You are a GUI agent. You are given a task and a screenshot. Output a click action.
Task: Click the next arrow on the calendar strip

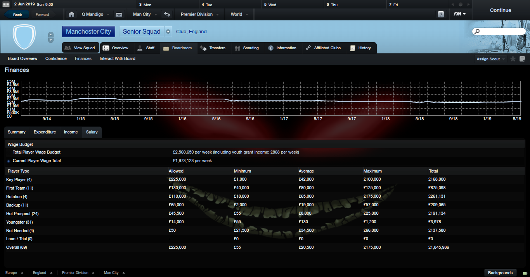pyautogui.click(x=468, y=5)
